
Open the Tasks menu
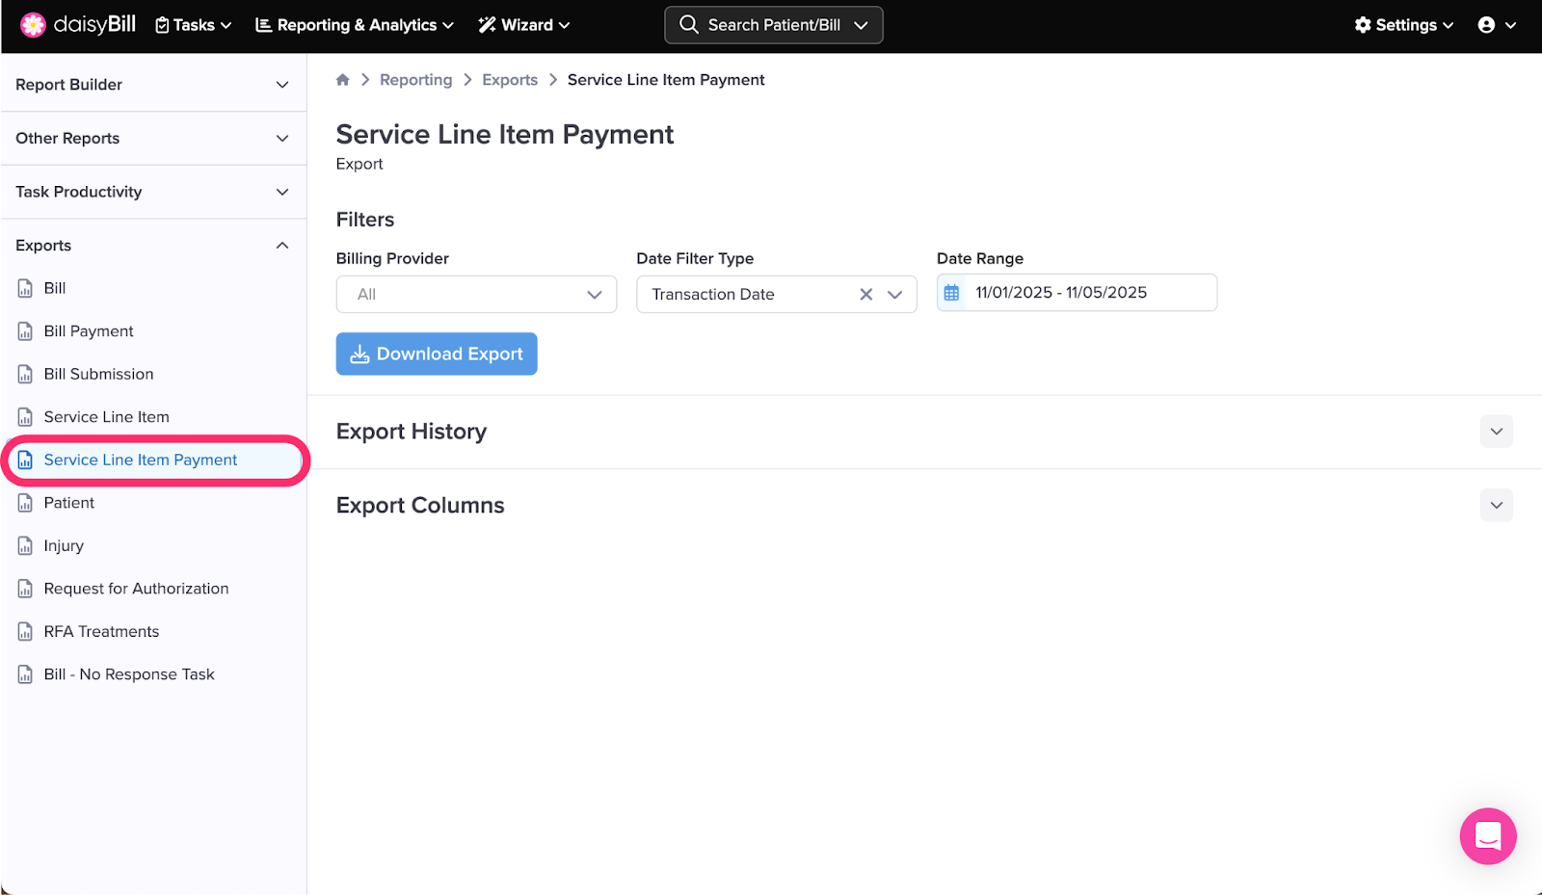(x=194, y=25)
